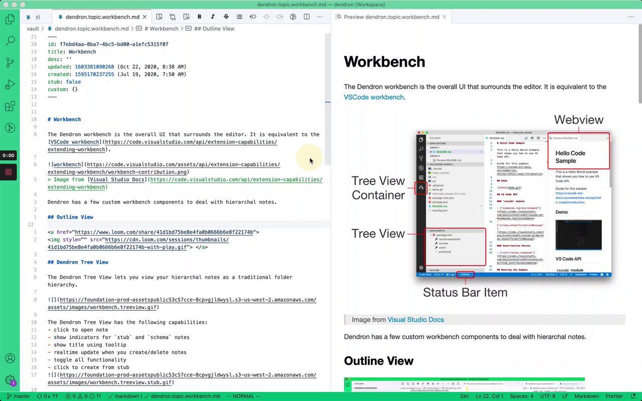The width and height of the screenshot is (642, 401).
Task: Close the Preview dendron.topic.workbench.md tab
Action: (444, 17)
